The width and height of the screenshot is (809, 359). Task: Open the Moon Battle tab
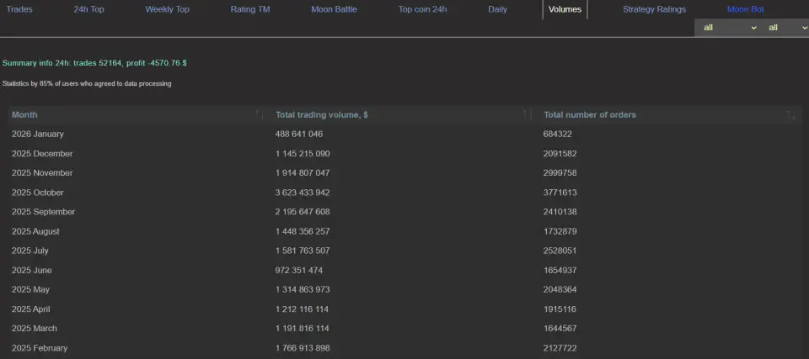[x=334, y=9]
